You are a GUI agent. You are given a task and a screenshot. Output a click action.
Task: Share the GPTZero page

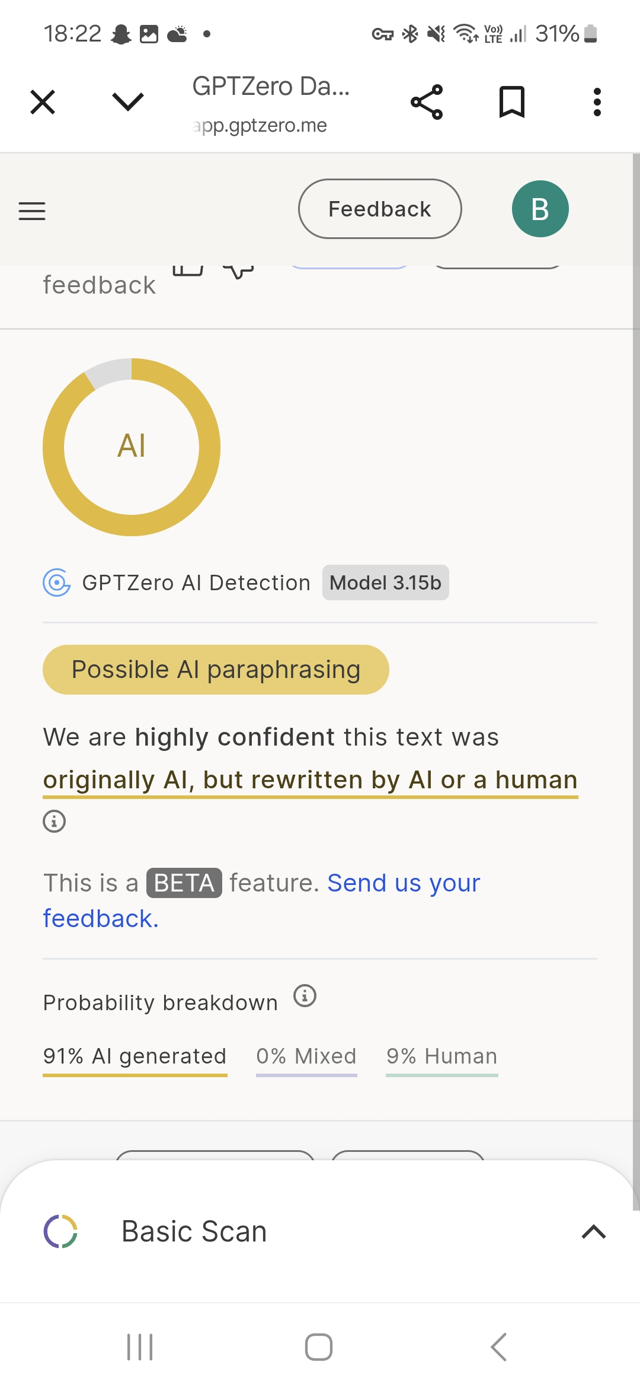tap(428, 101)
